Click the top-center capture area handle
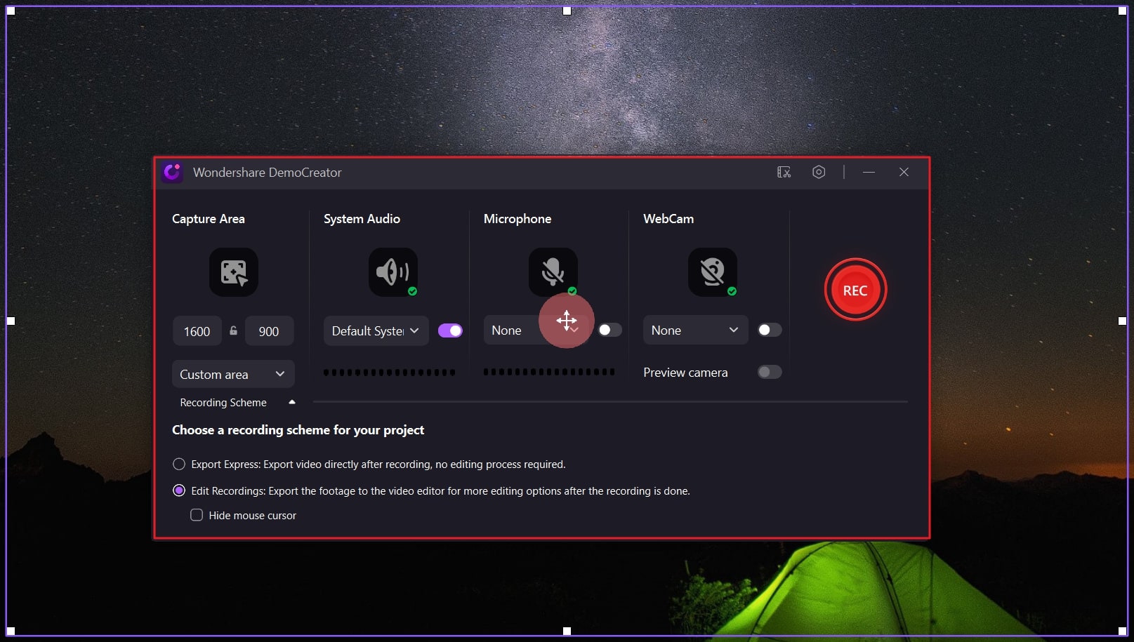Viewport: 1134px width, 642px height. click(567, 11)
